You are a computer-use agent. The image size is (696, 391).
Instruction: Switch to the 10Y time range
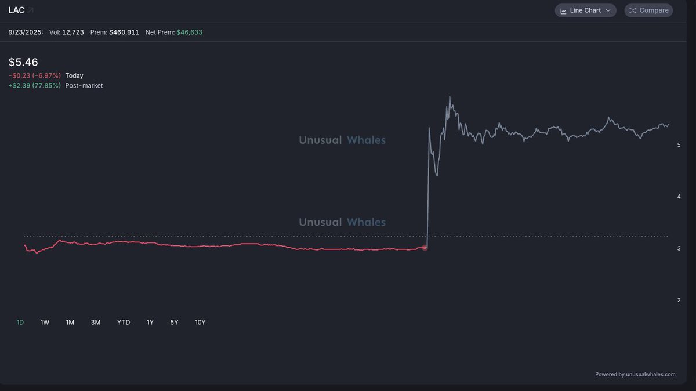click(200, 323)
